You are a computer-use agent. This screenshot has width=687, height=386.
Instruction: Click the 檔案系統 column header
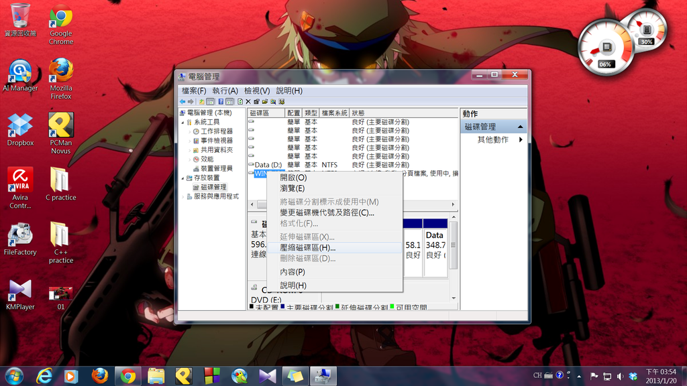334,113
